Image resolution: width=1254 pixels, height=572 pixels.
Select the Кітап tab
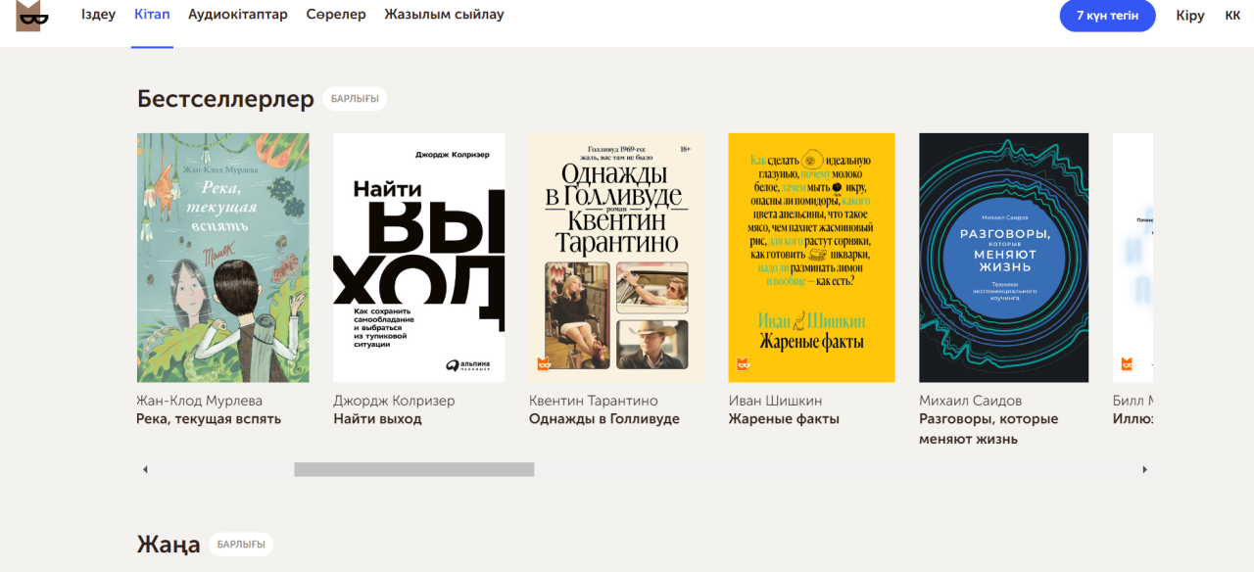click(x=152, y=15)
